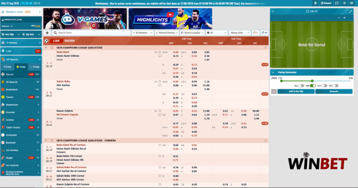Expand 12 more markets for Kauno Zalgiris
The image size is (358, 188).
(265, 123)
